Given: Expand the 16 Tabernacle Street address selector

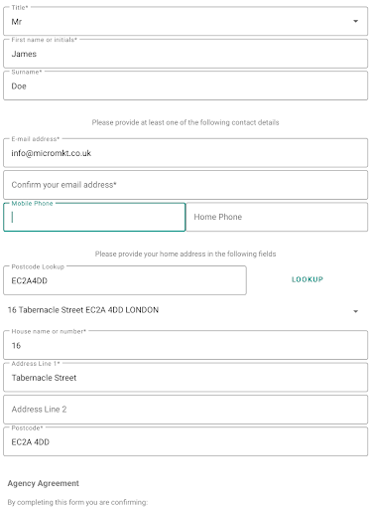Looking at the screenshot, I should coord(184,310).
